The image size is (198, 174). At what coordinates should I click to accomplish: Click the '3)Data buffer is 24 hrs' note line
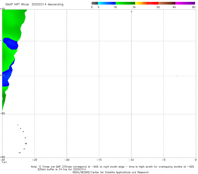click(x=62, y=169)
